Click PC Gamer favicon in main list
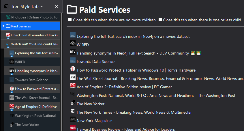This screenshot has height=131, width=244. [73, 85]
